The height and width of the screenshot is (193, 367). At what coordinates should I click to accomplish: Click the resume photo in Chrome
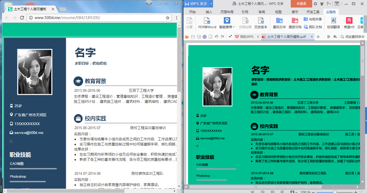35,72
